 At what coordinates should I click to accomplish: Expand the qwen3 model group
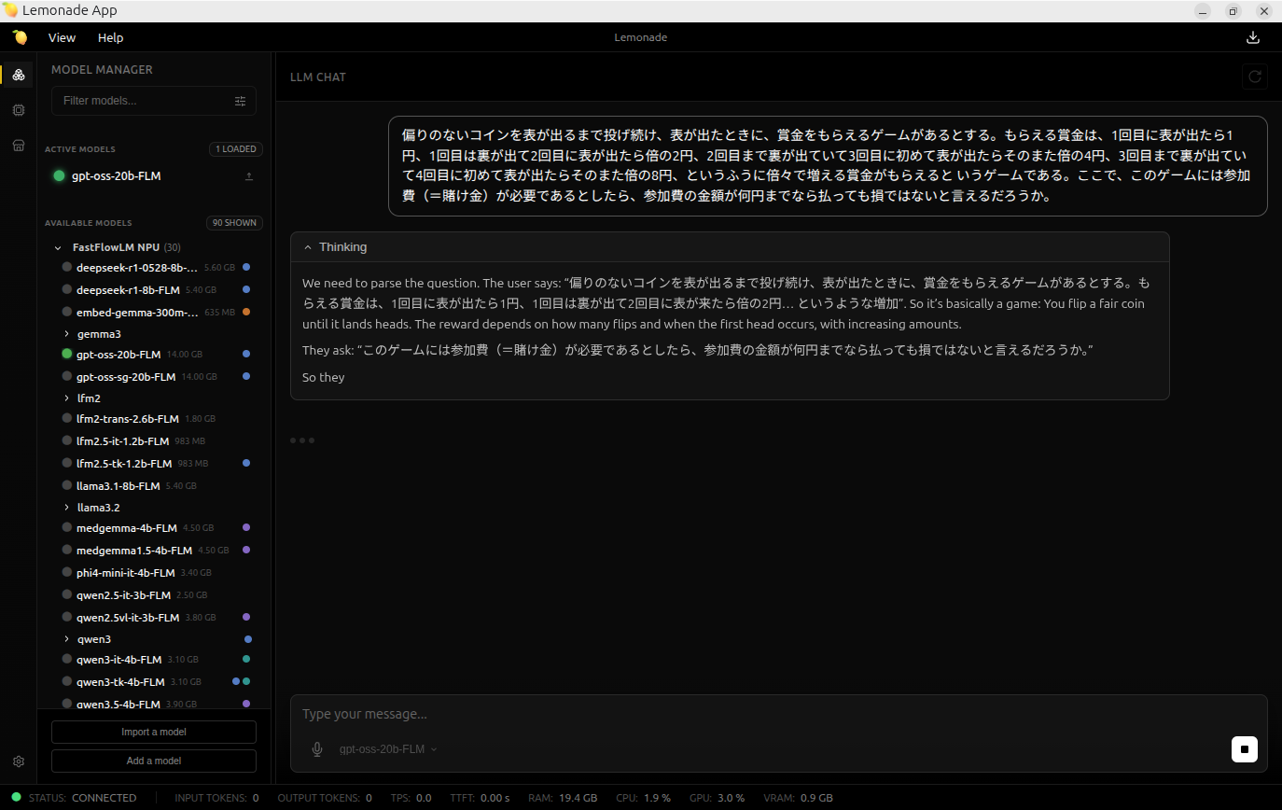[64, 638]
